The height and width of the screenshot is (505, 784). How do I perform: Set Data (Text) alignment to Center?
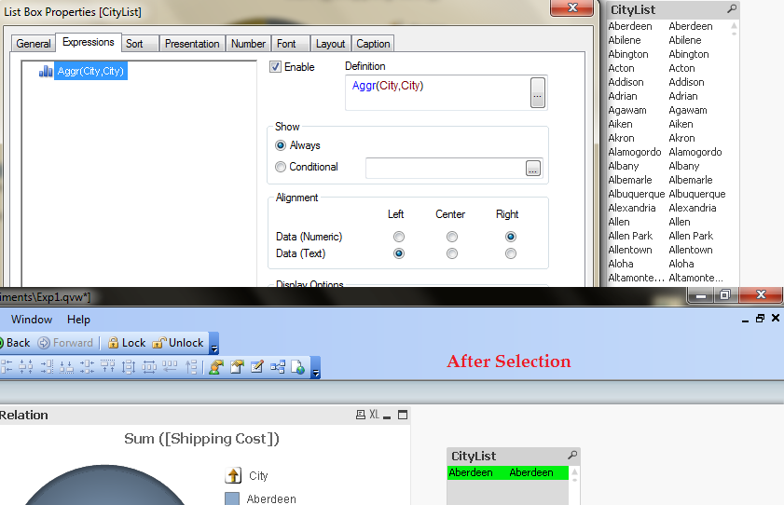click(x=452, y=253)
